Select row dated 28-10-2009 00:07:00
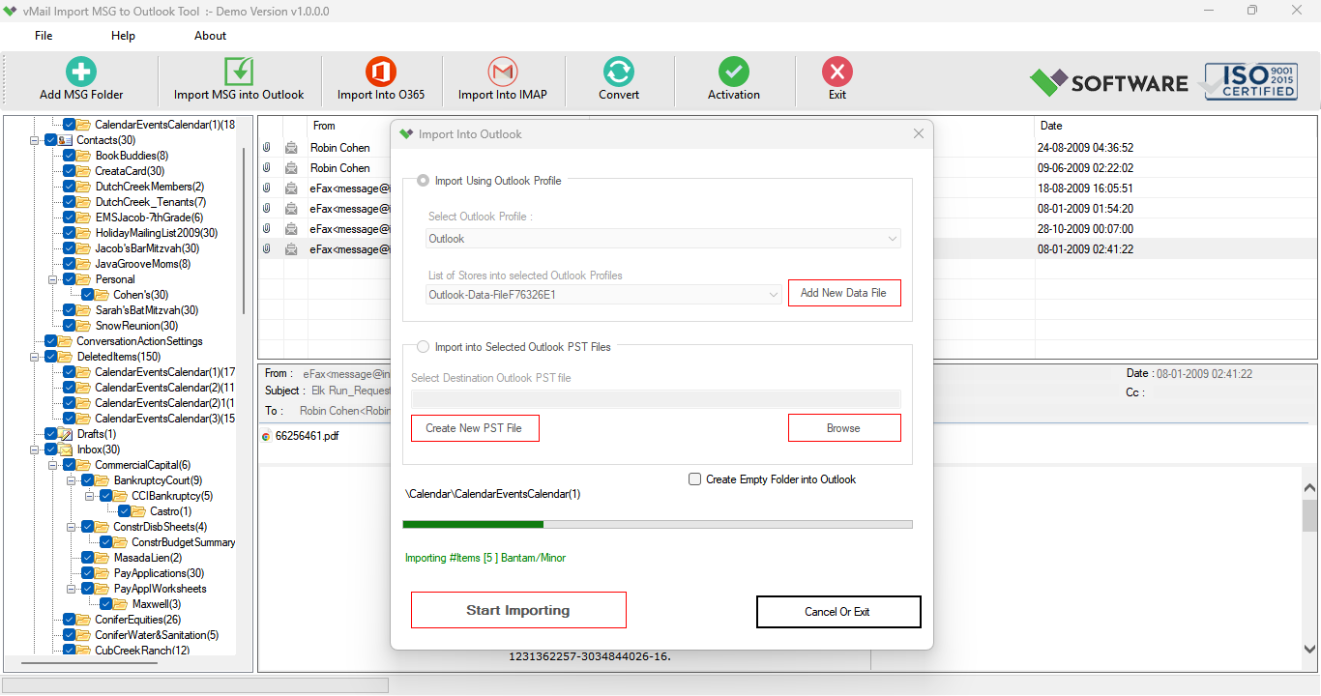1321x696 pixels. (788, 229)
